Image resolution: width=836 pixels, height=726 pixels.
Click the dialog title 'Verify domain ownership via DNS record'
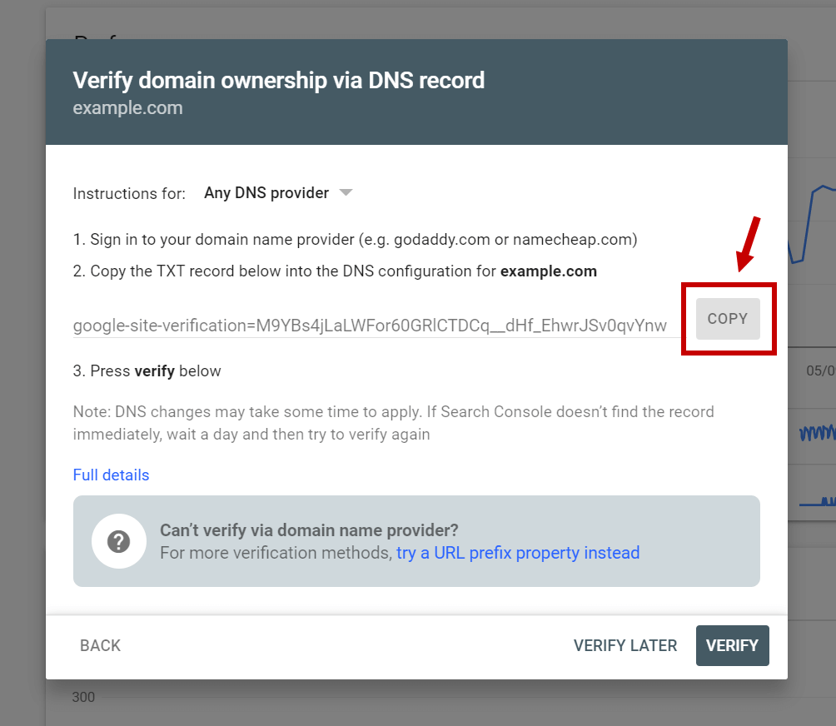click(x=279, y=81)
